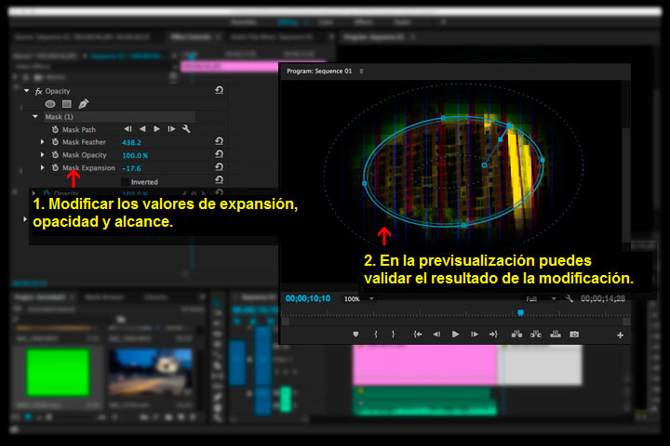
Task: Click the round mask feather handle
Action: pos(484,165)
